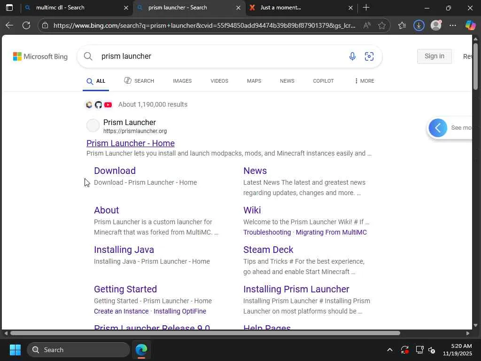Open the Copilot sidebar icon
Screen dimensions: 481x361
470,25
